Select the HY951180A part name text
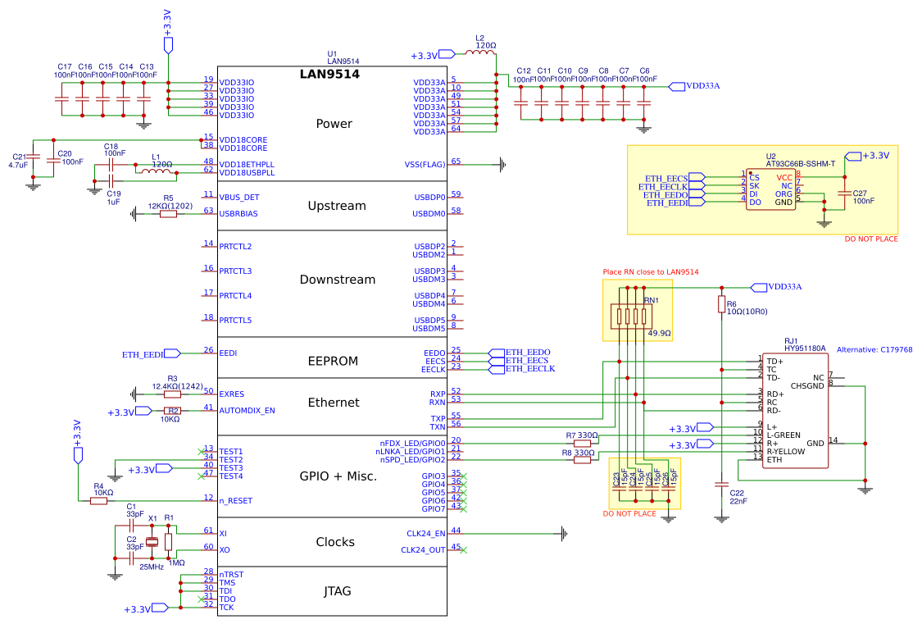The image size is (922, 624). [805, 348]
